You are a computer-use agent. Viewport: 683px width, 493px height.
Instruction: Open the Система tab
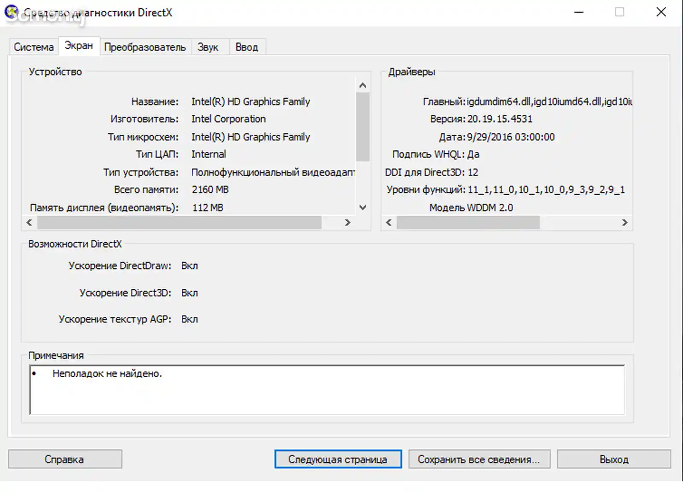click(34, 47)
